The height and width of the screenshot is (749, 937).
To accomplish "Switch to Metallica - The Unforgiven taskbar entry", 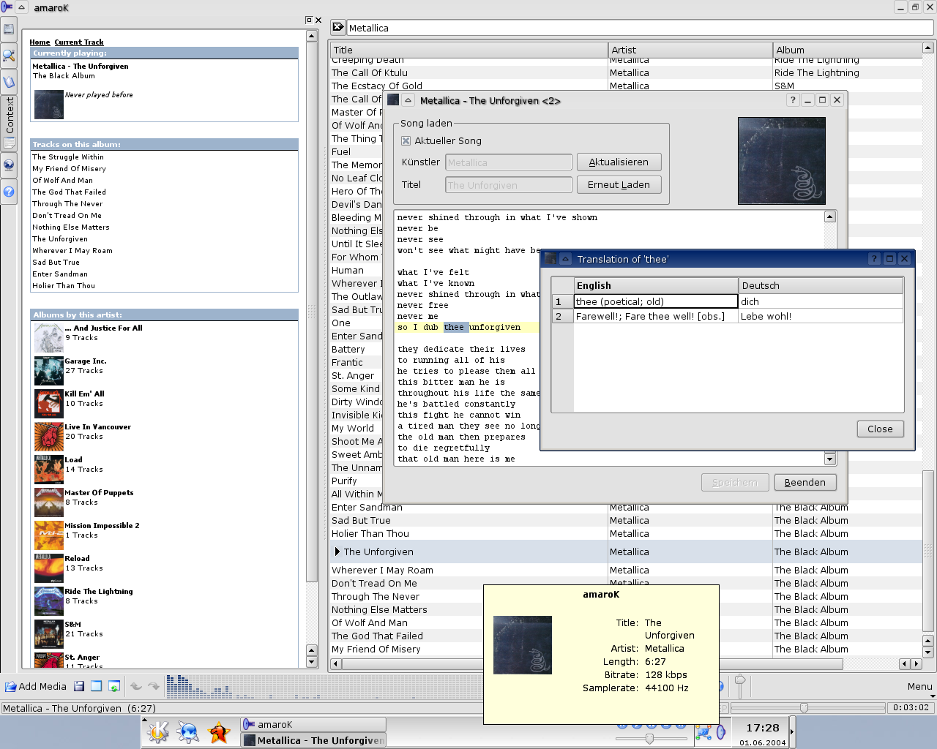I will (x=313, y=740).
